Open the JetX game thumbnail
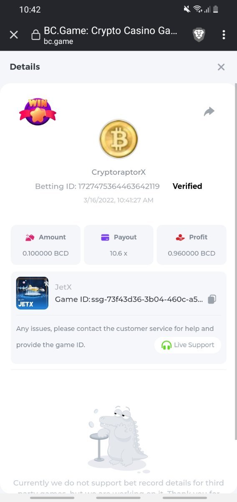The width and height of the screenshot is (237, 502). pyautogui.click(x=32, y=293)
